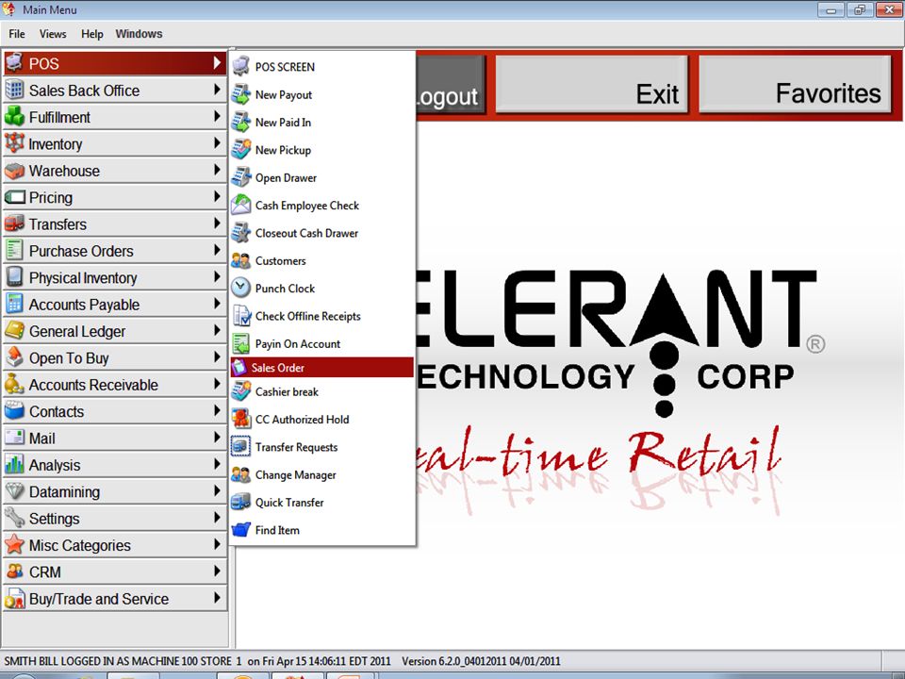The image size is (905, 679).
Task: Open the Windows menu
Action: [139, 34]
